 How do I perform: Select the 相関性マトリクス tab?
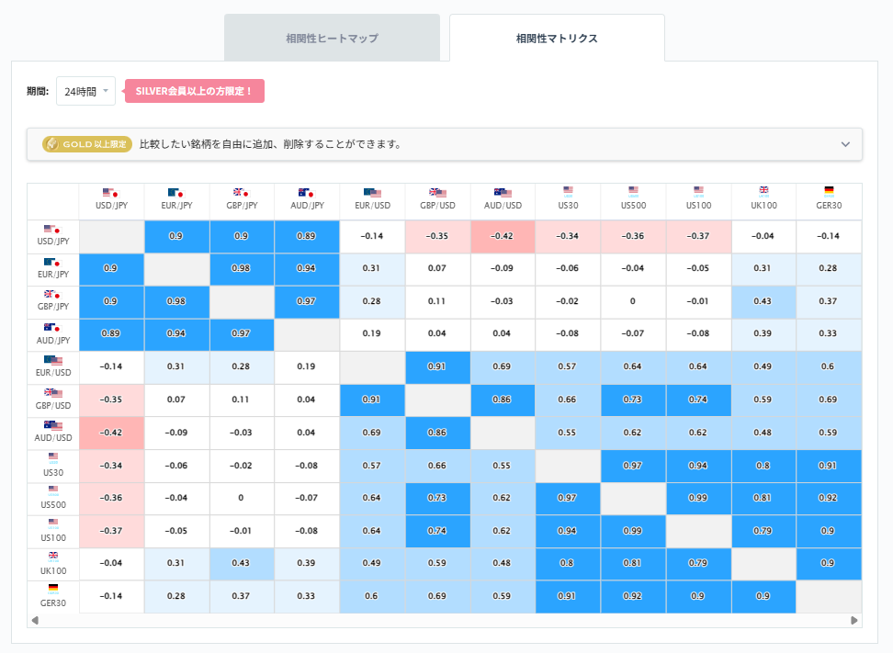pos(557,37)
